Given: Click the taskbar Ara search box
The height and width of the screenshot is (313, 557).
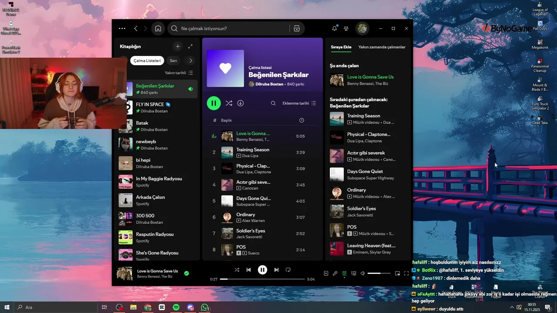Looking at the screenshot, I should (x=57, y=307).
